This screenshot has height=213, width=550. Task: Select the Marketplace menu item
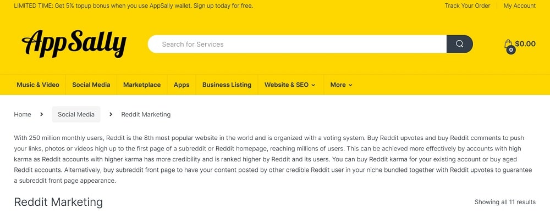point(142,85)
